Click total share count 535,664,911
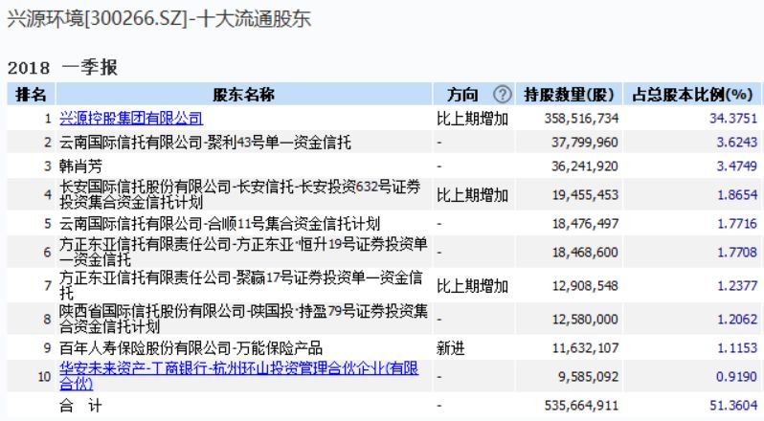 (x=581, y=405)
